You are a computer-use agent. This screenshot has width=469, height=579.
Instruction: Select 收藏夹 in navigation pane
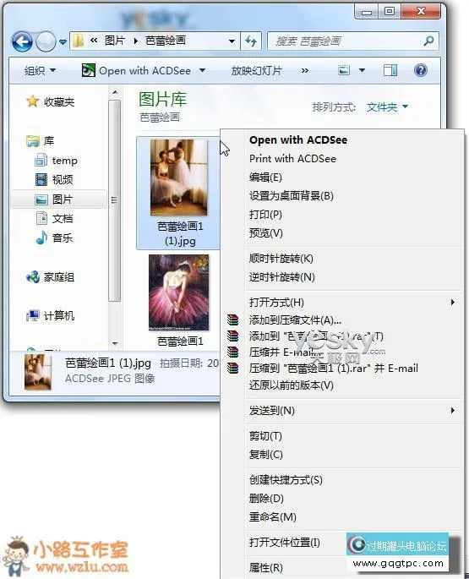coord(50,101)
